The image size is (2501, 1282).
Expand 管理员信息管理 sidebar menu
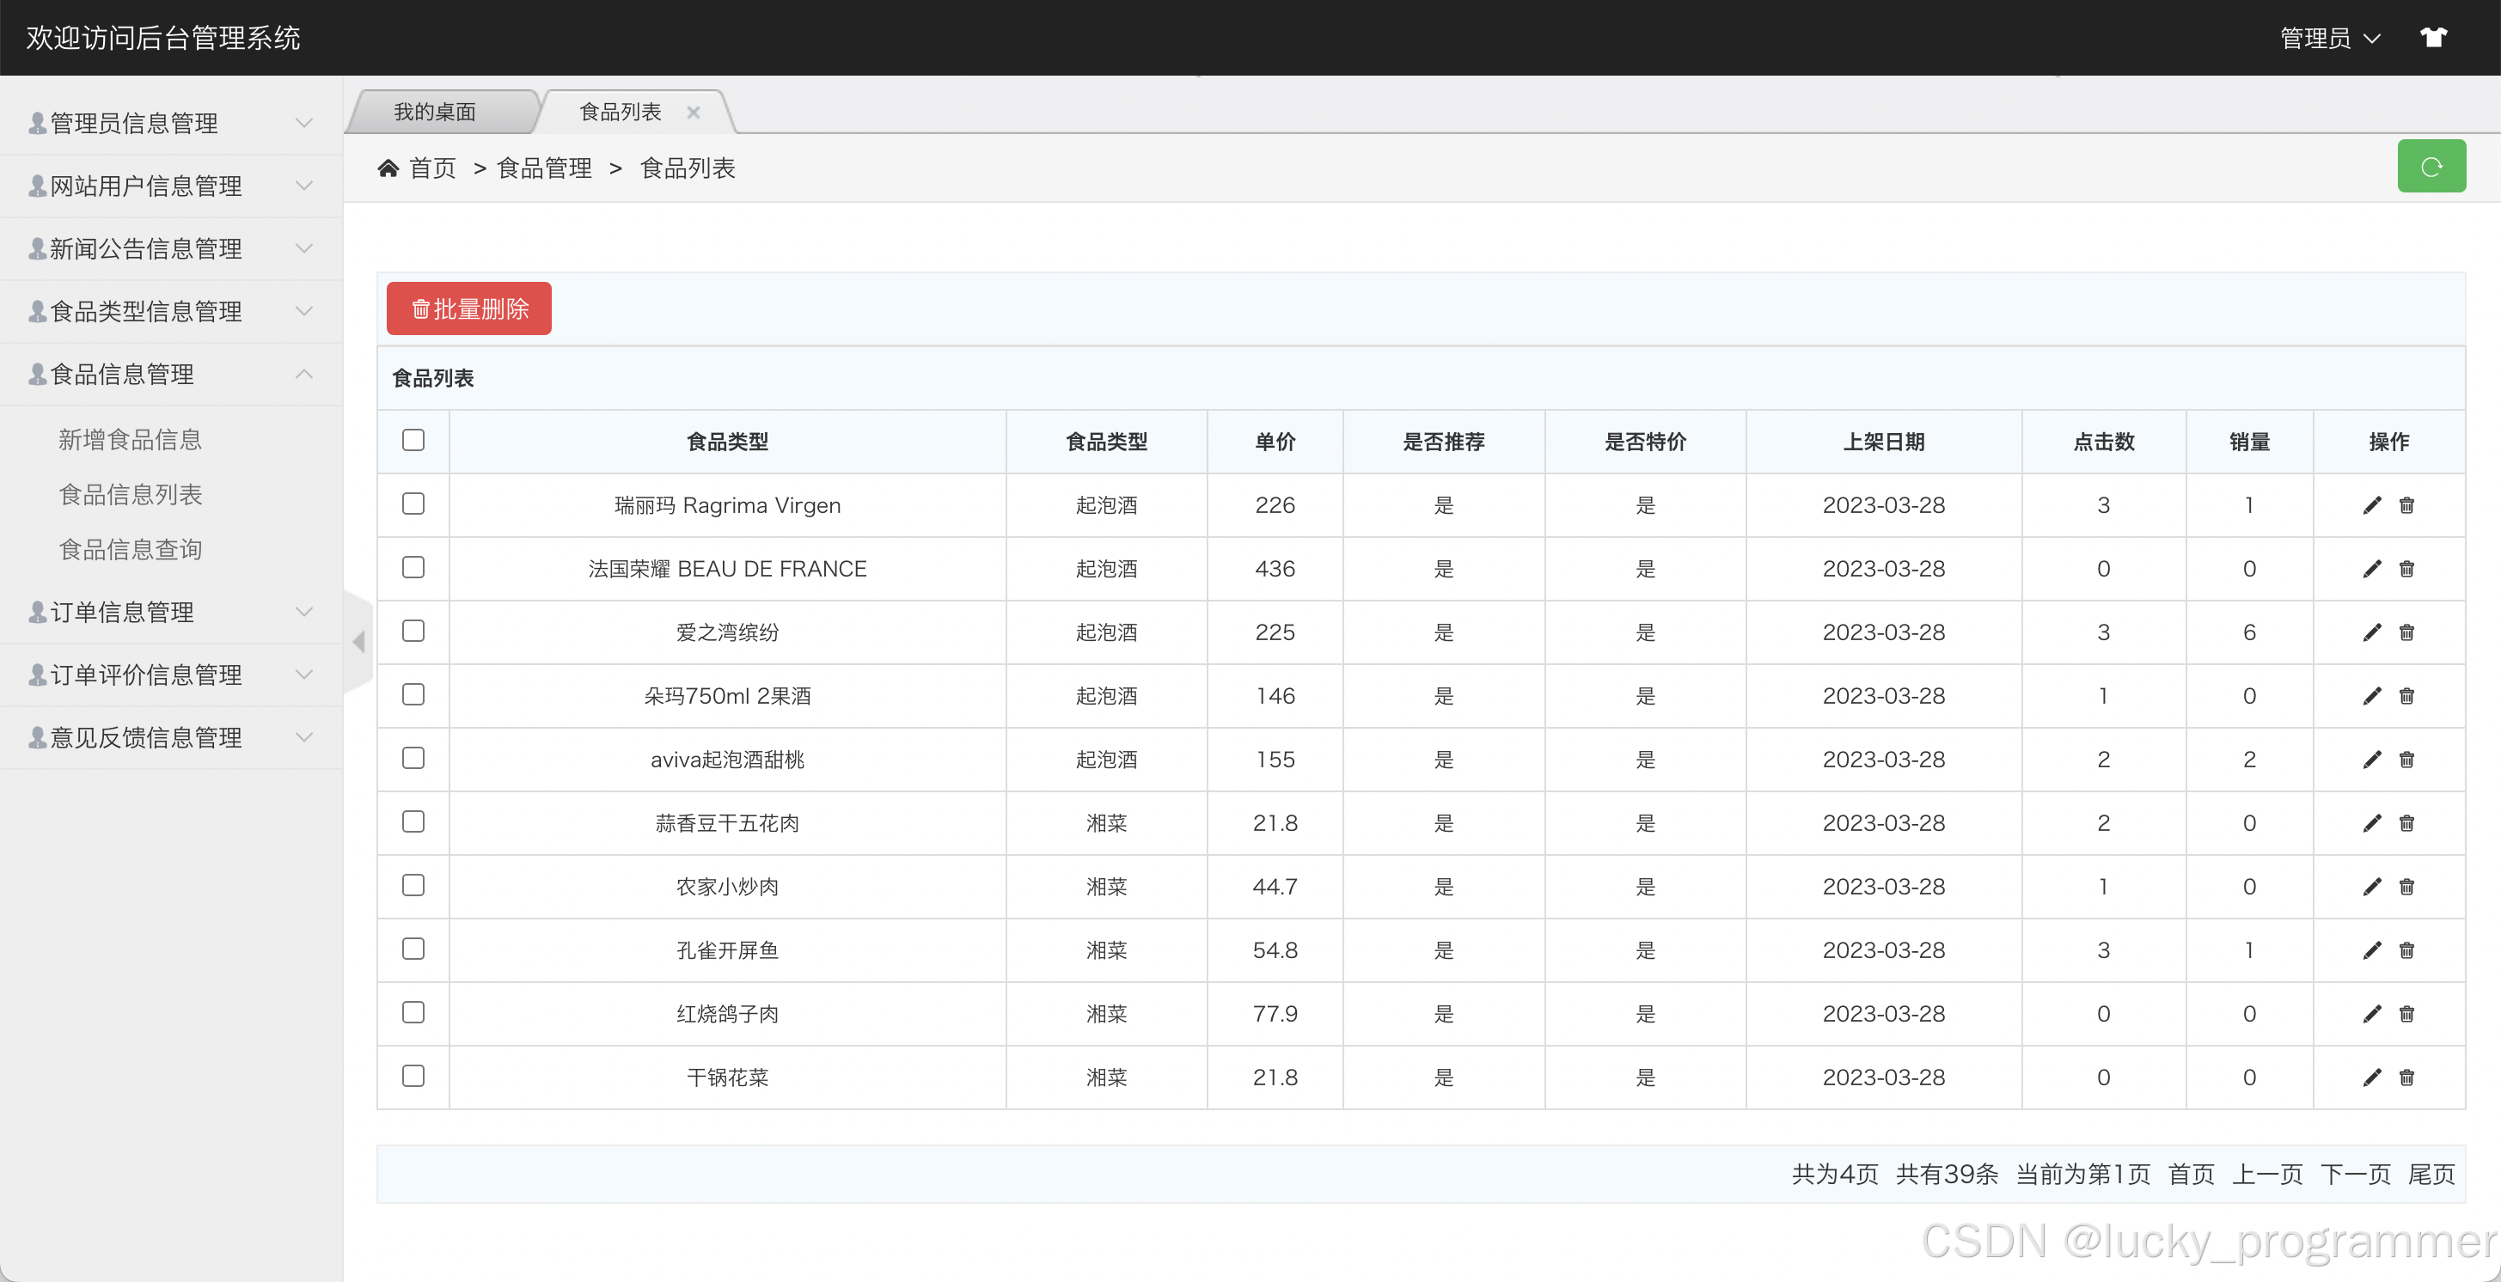pos(171,123)
